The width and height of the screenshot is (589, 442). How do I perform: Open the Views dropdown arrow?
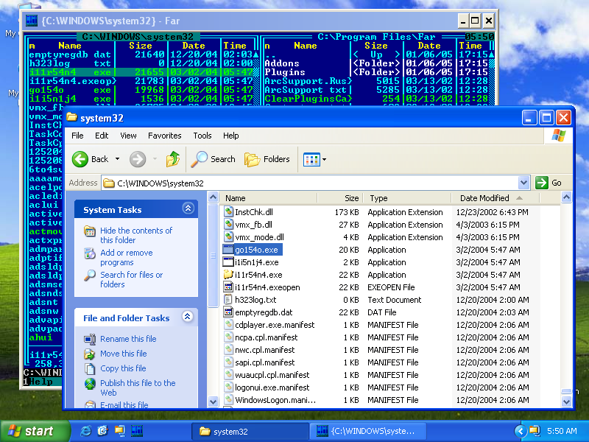pos(324,159)
